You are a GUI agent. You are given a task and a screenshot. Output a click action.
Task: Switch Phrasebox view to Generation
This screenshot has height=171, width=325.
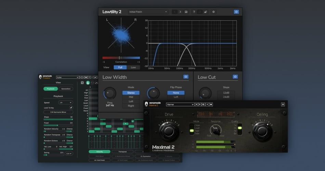click(x=66, y=89)
